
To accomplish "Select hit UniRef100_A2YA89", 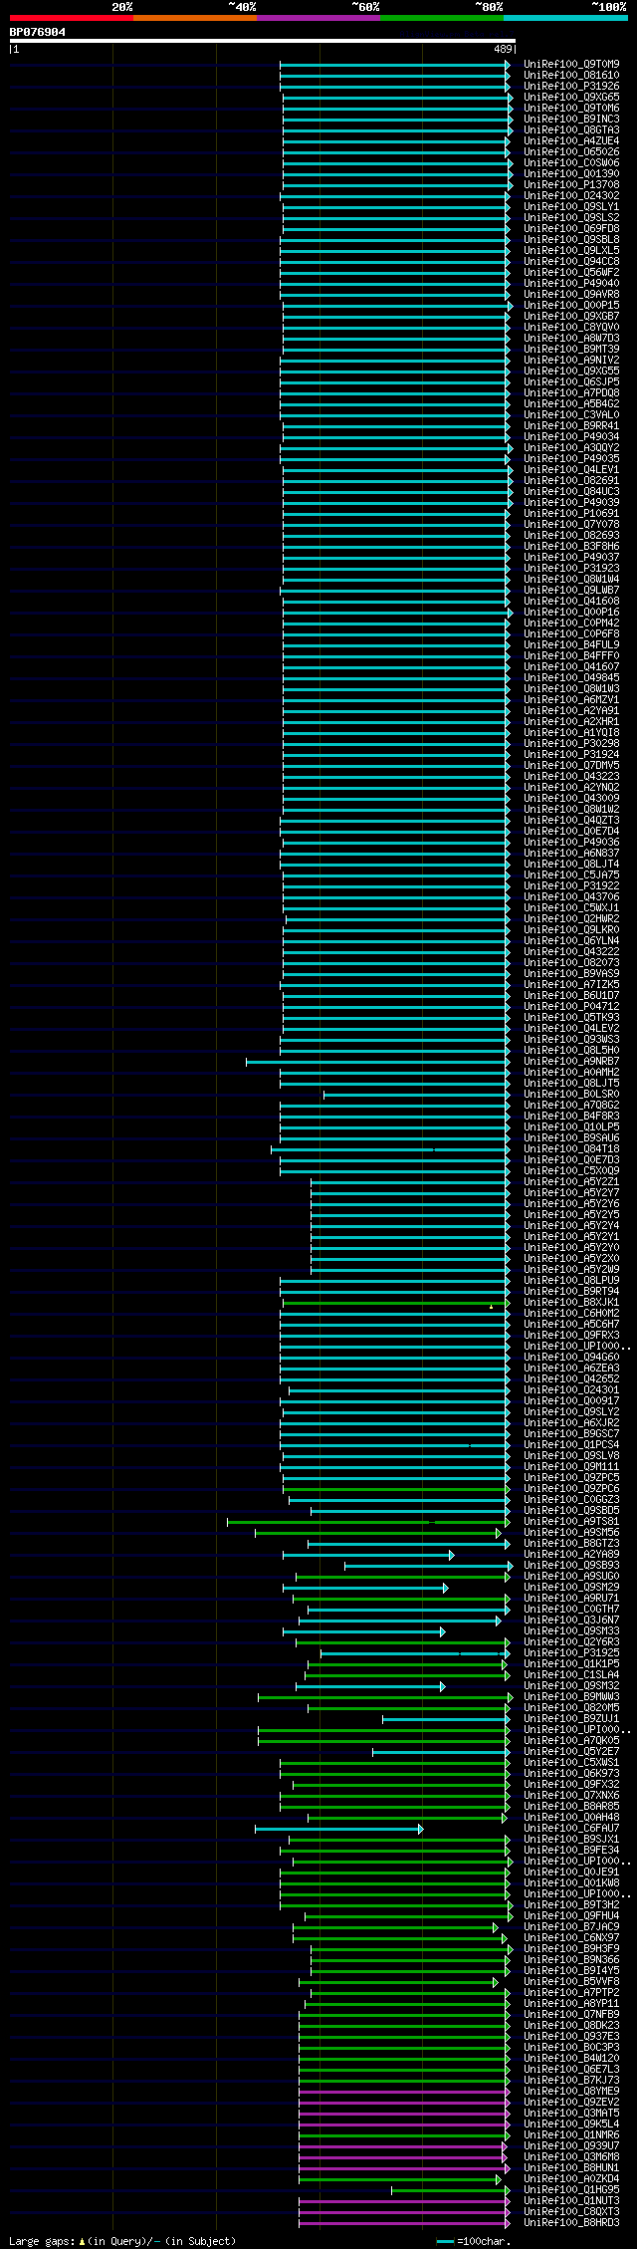I will [x=571, y=1555].
